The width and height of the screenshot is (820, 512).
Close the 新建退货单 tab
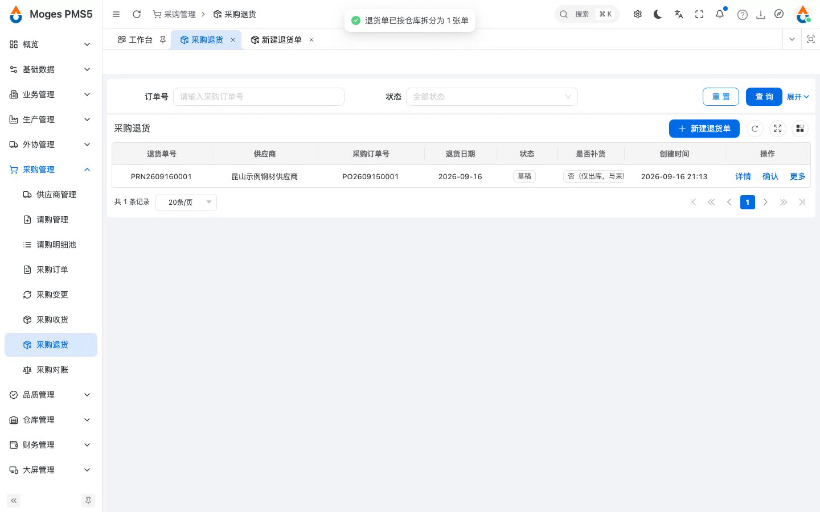[311, 40]
